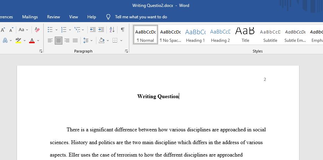Apply the Heading 2 style
The height and width of the screenshot is (160, 323).
(x=220, y=35)
